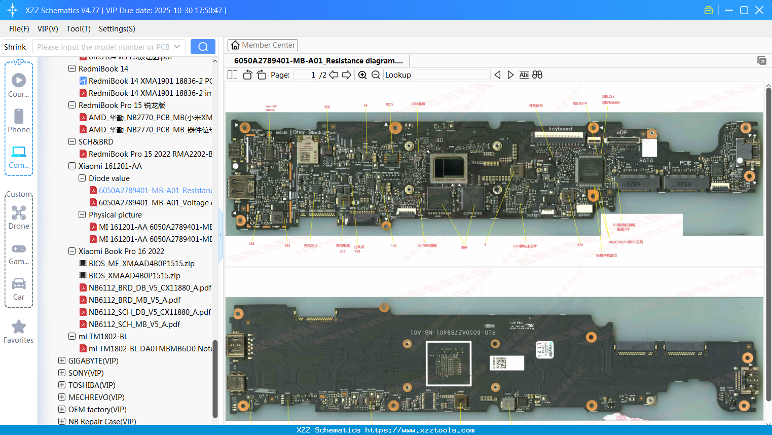Find previous lookup match

click(x=497, y=75)
